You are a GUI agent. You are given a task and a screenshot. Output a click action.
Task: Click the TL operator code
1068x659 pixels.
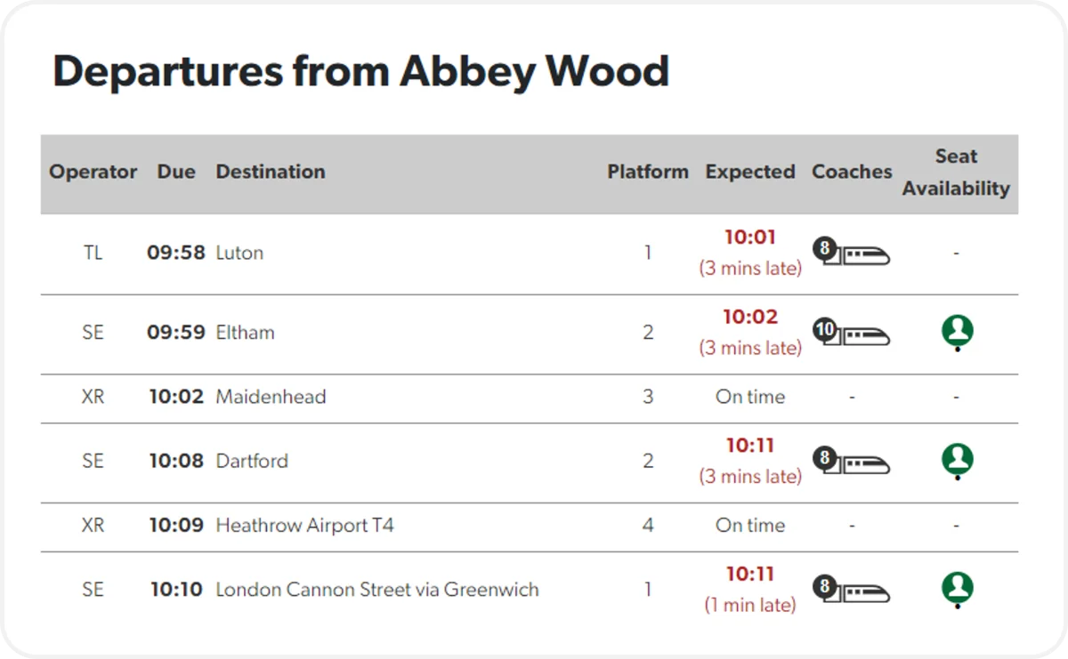[x=93, y=253]
